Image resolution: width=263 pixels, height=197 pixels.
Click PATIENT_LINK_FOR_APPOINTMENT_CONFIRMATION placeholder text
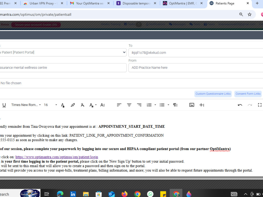coord(117,135)
